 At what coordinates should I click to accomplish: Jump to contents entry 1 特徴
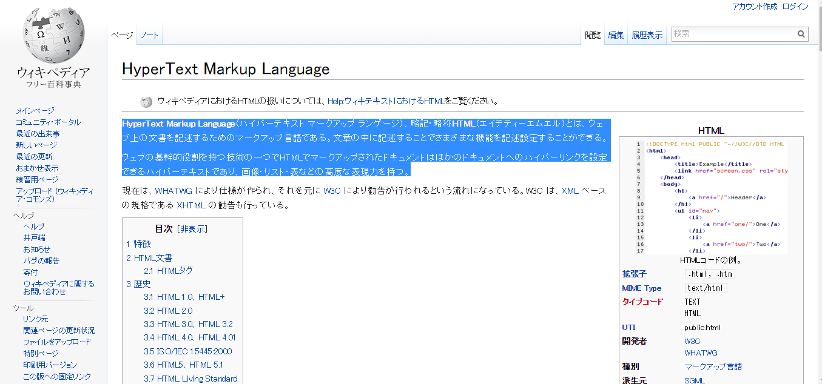(x=138, y=243)
